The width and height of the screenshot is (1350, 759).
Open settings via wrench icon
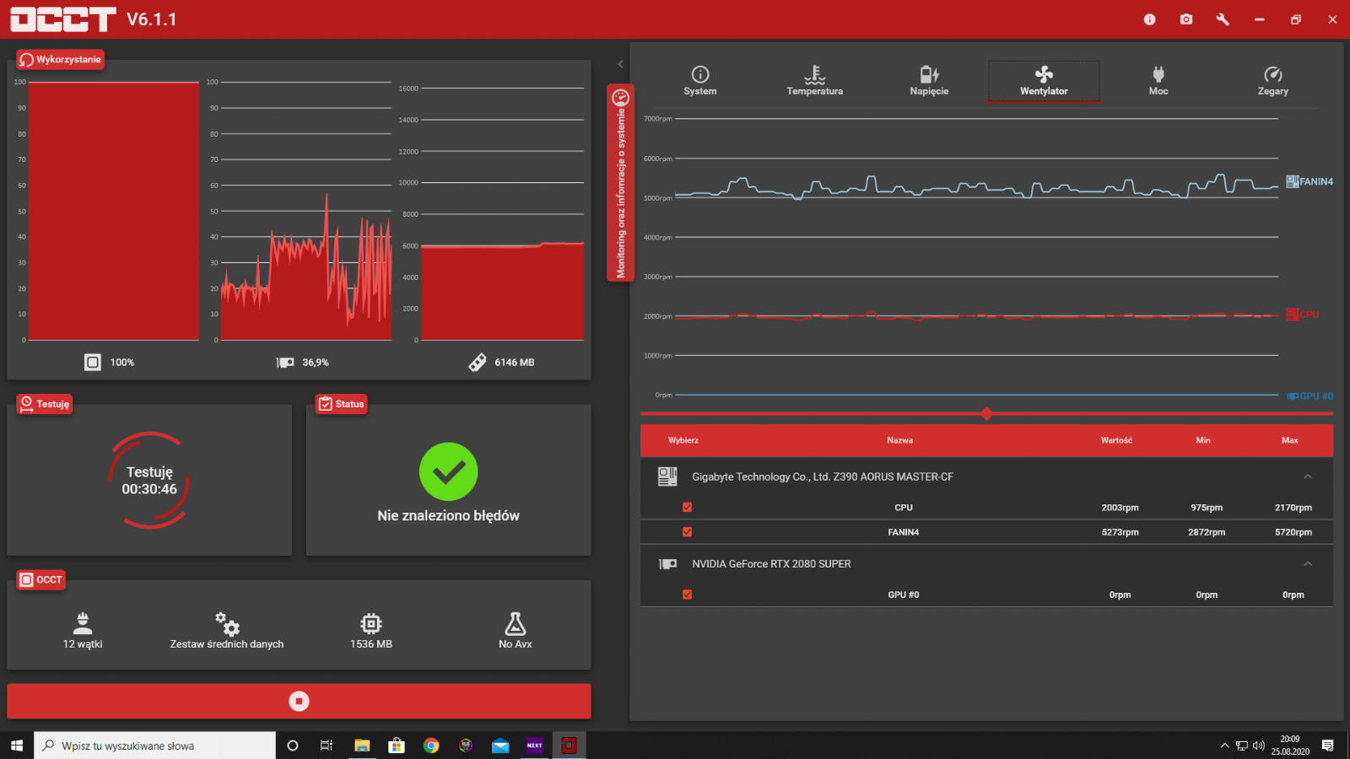[1223, 19]
